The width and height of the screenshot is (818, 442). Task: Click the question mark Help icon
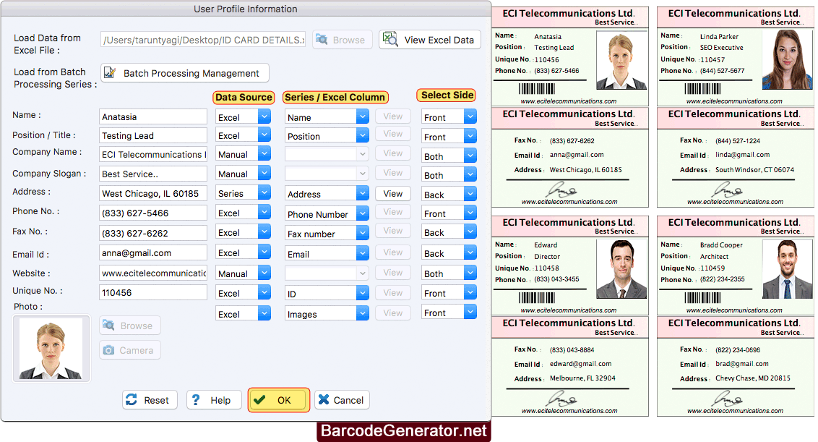click(x=196, y=399)
